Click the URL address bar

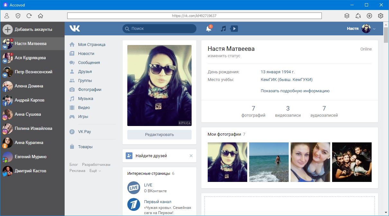(x=194, y=16)
